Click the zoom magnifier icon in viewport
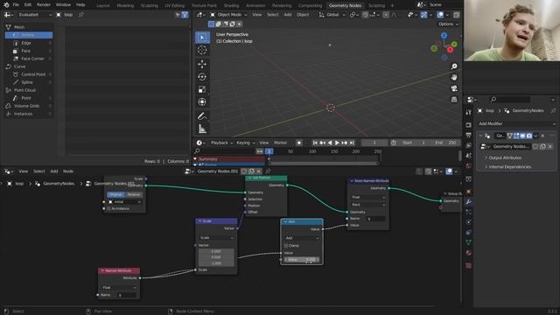560x315 pixels. click(x=454, y=66)
